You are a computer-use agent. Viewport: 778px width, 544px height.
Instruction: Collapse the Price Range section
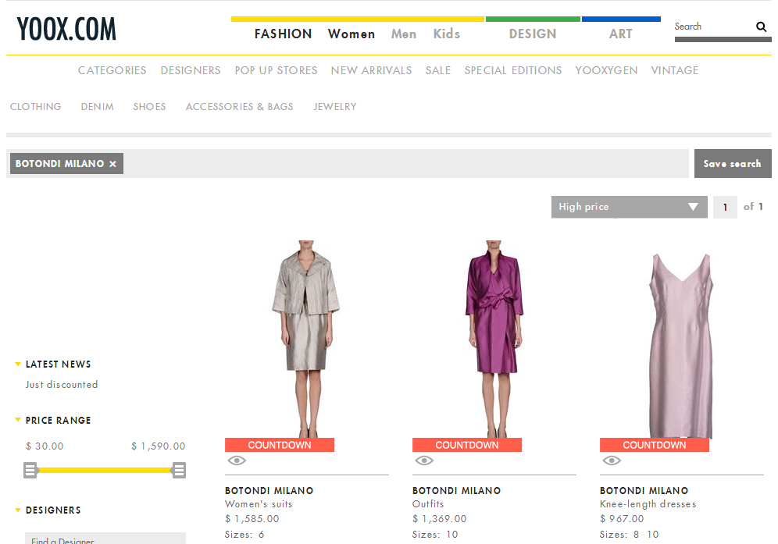(x=18, y=420)
